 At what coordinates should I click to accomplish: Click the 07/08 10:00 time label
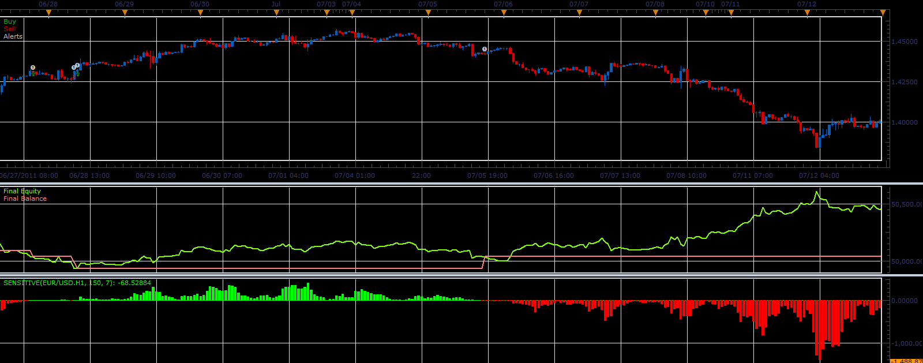pyautogui.click(x=686, y=175)
